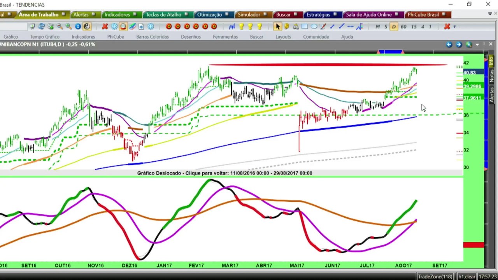Open the vertical Info side panel tab

(x=491, y=61)
